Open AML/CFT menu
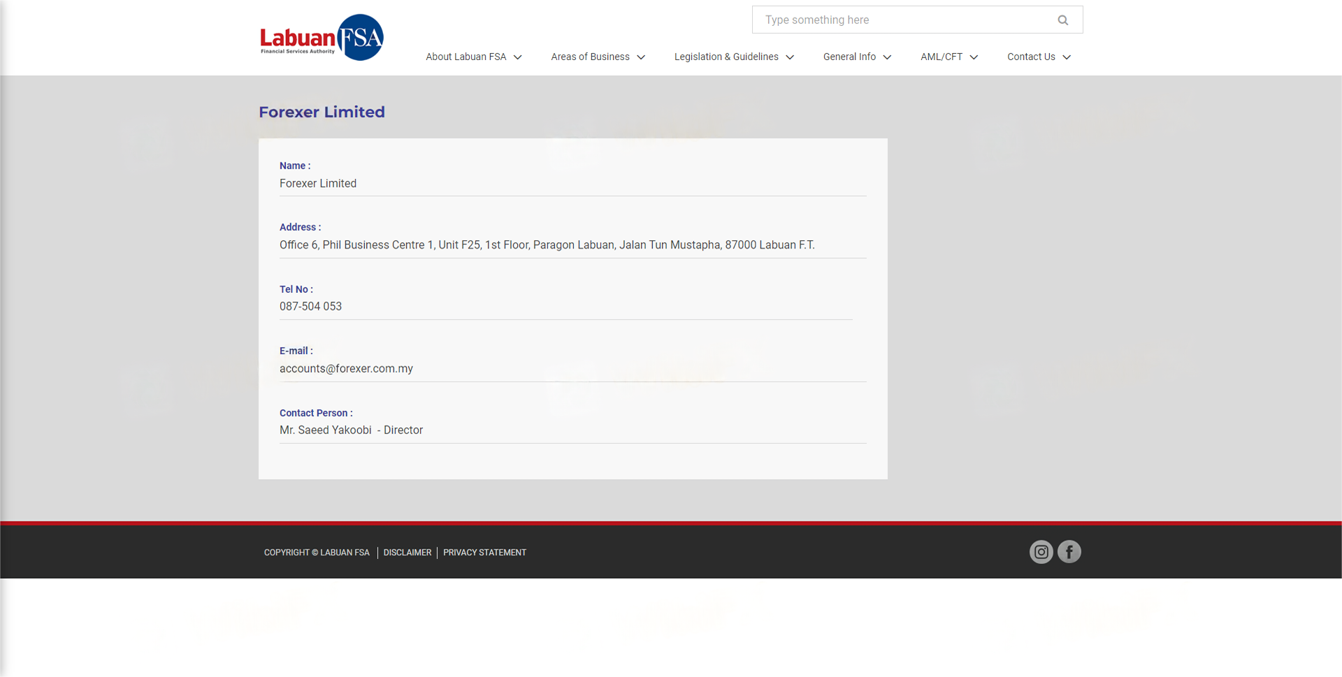The image size is (1342, 677). [941, 57]
